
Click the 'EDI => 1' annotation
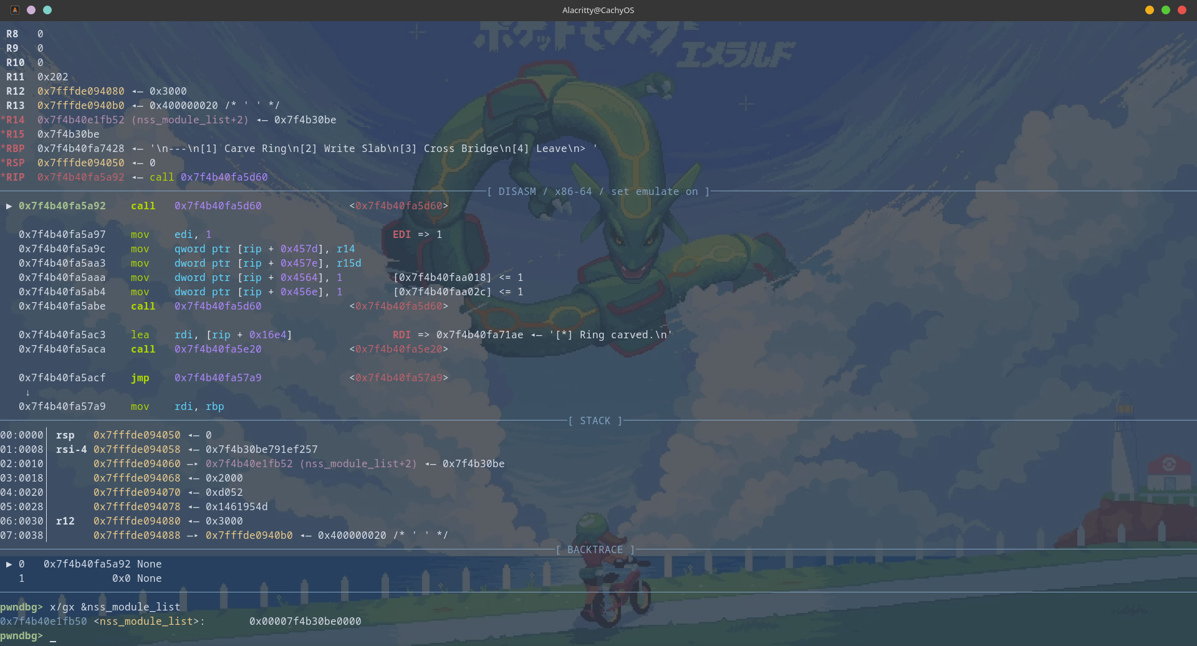pos(418,234)
